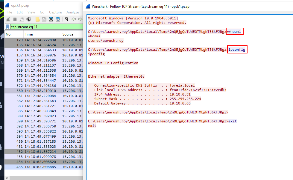Select packet number 129 in the list
This screenshot has height=180, width=293.
44,40
